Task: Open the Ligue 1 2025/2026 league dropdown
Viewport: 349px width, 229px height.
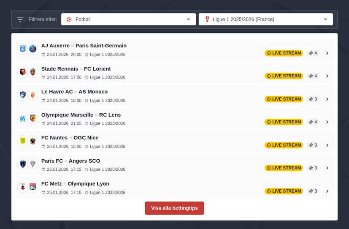Action: [265, 19]
